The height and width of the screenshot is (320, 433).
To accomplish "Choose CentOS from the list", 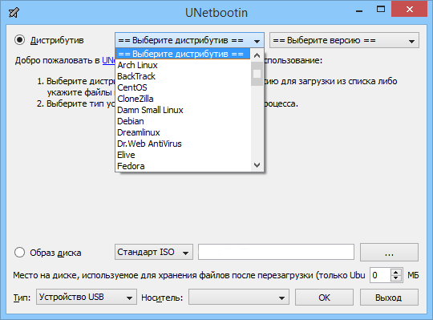I will 183,87.
